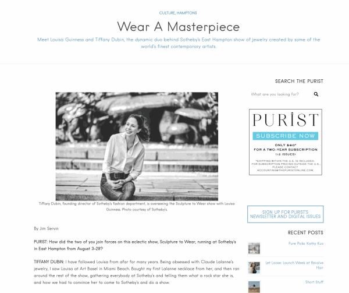Image resolution: width=349 pixels, height=293 pixels.
Task: Click the photo caption under the image
Action: coord(137,207)
